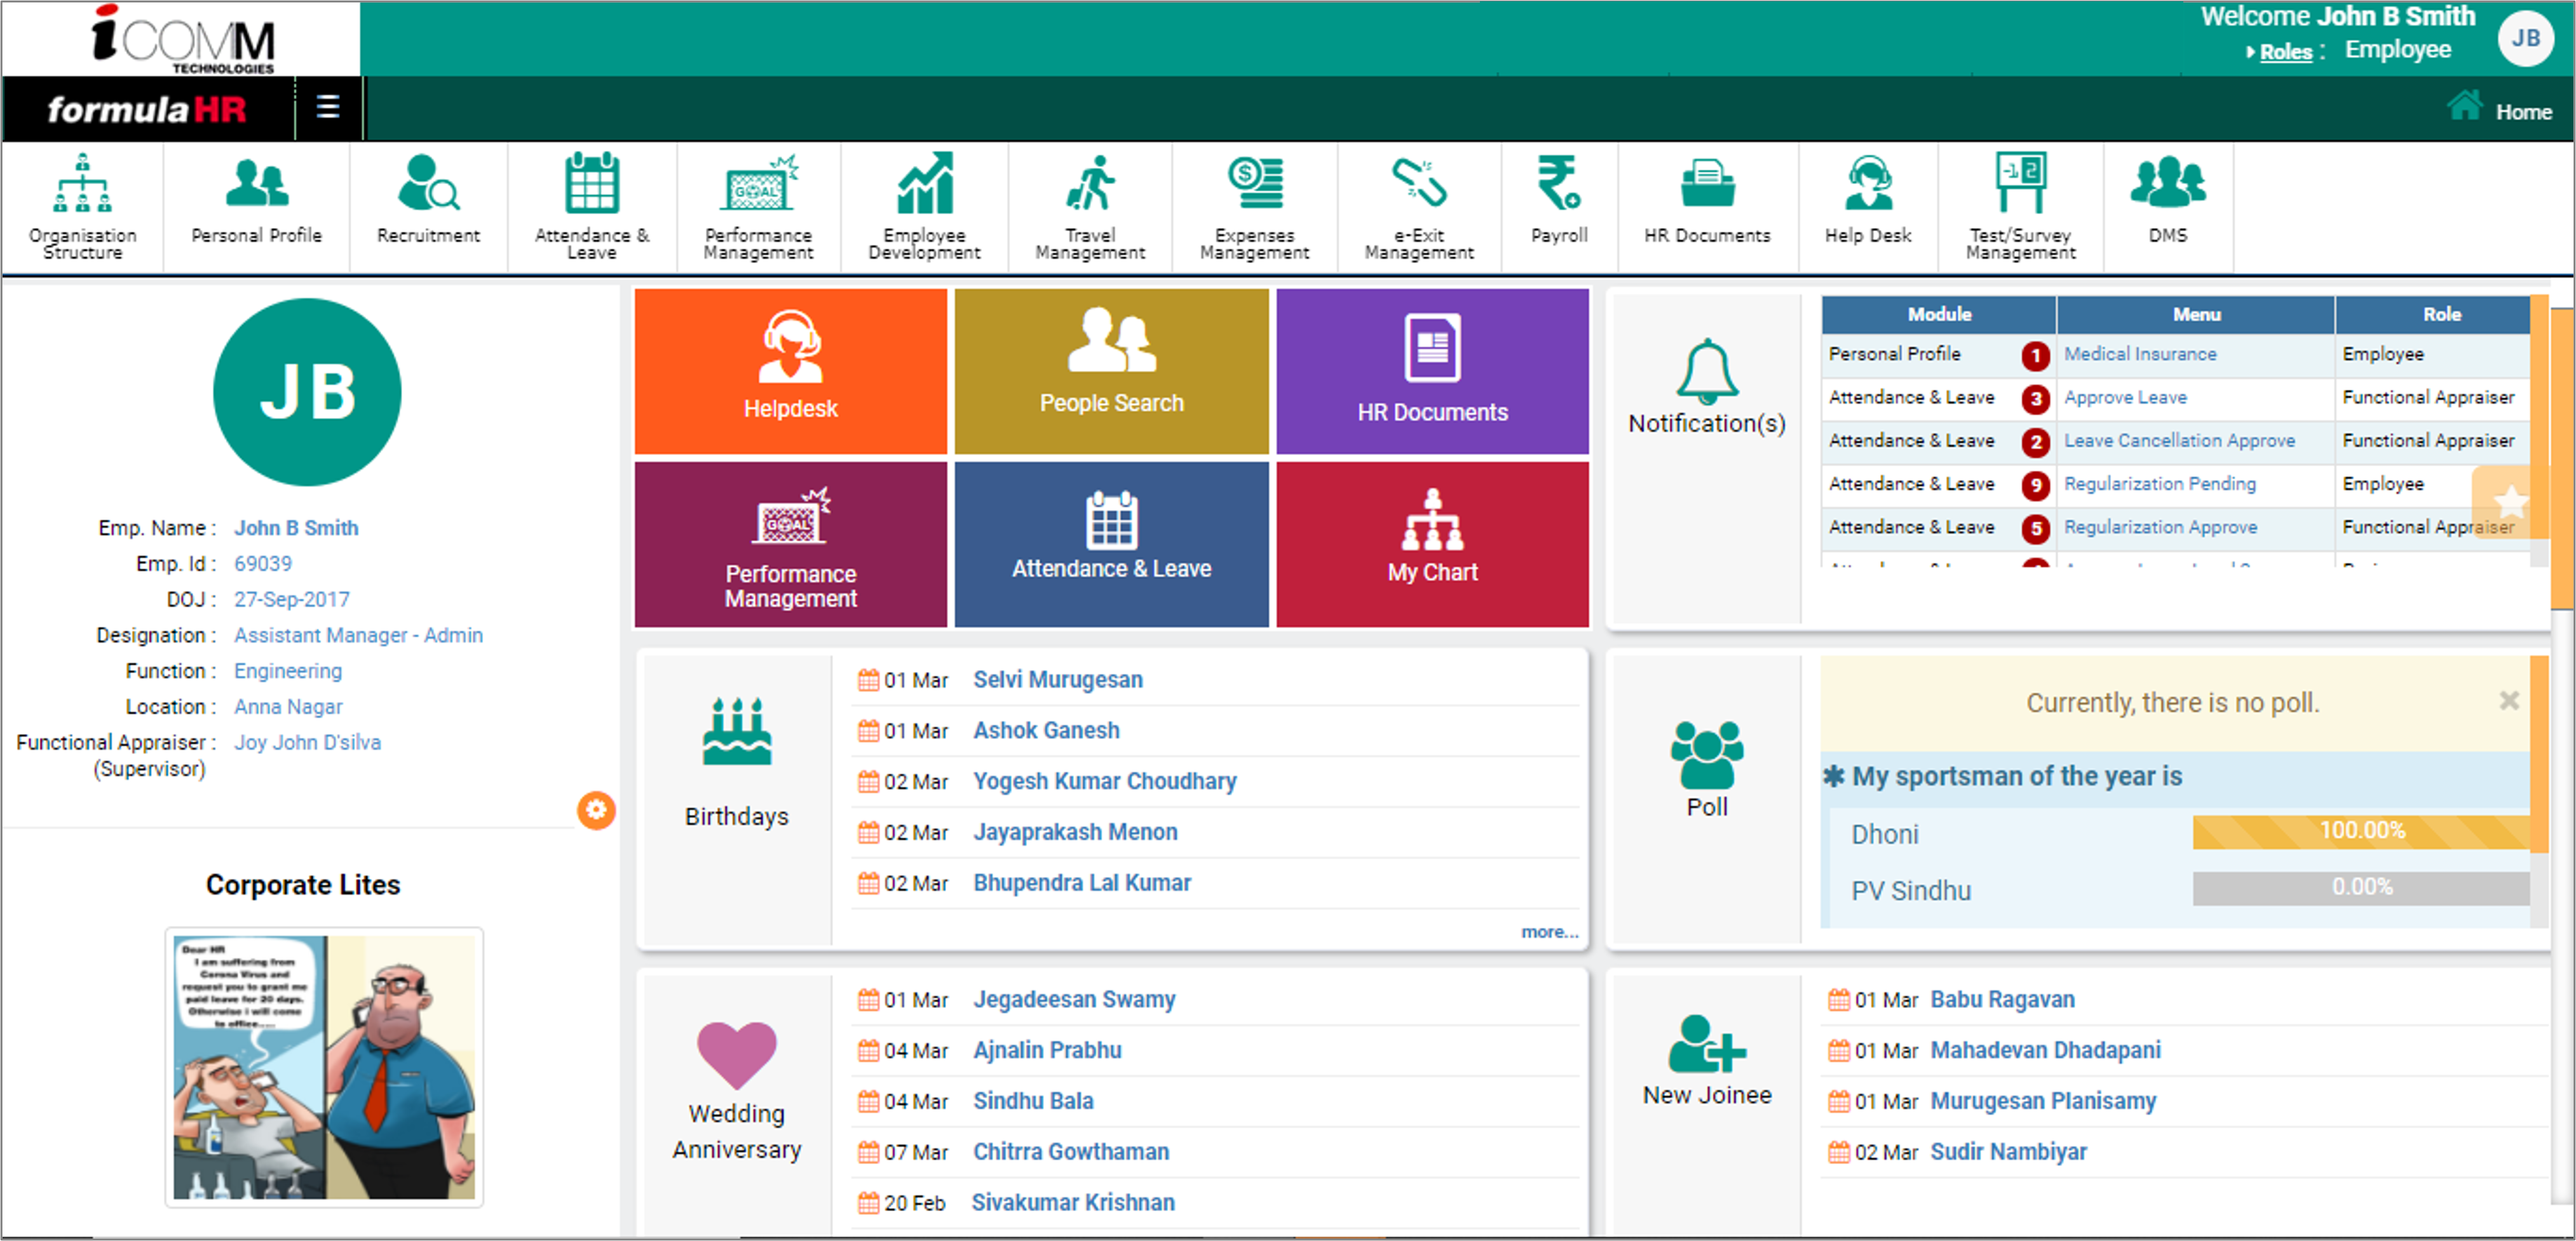Screen dimensions: 2576x1241
Task: Click the Dhoni 100.00% poll bar
Action: [x=2360, y=831]
